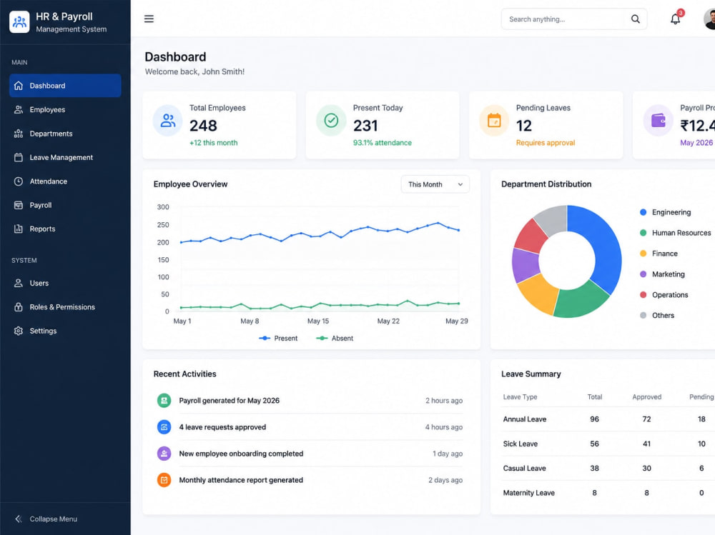Viewport: 715px width, 535px height.
Task: Click the Reports chart icon
Action: pyautogui.click(x=19, y=229)
